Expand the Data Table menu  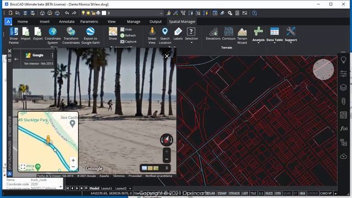[274, 35]
